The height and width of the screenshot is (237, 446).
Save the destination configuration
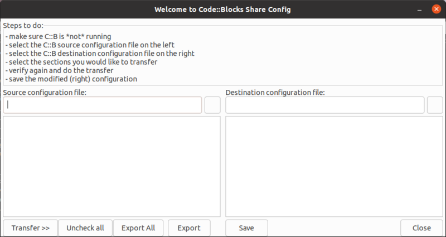coord(246,228)
